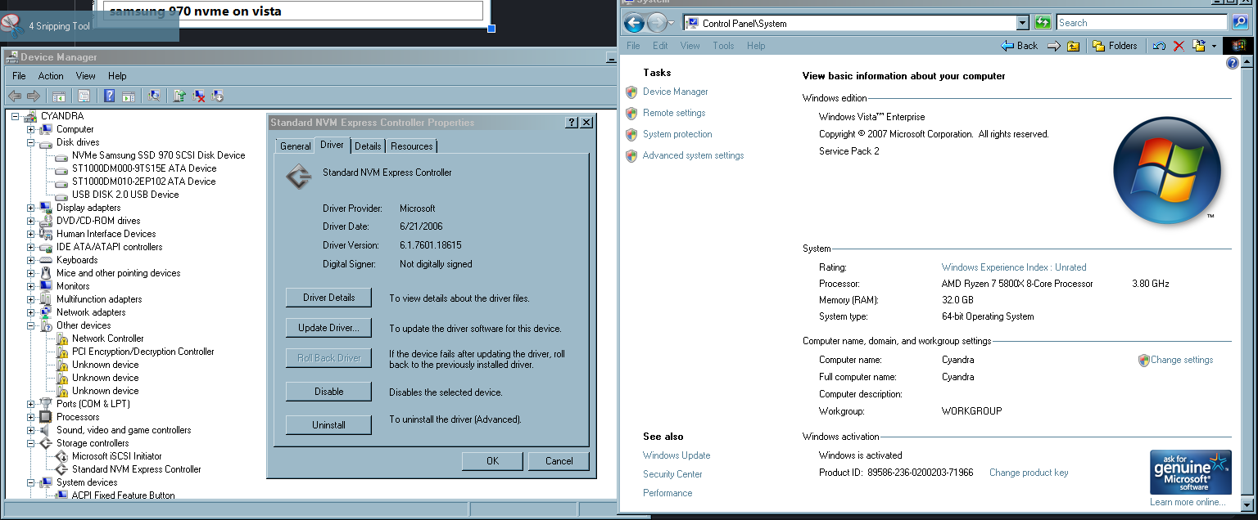Click the Driver Details button
The image size is (1258, 520).
click(x=328, y=298)
